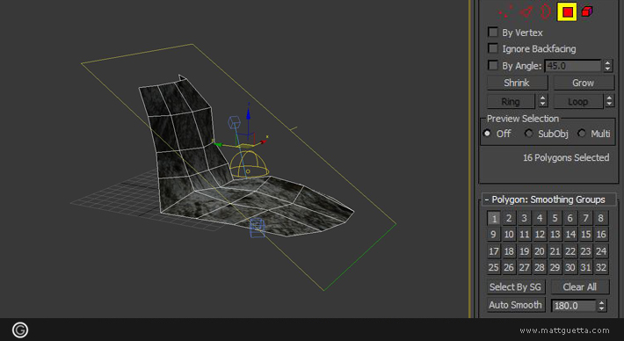This screenshot has width=624, height=341.
Task: Select Element sub-object mode icon
Action: 587,11
